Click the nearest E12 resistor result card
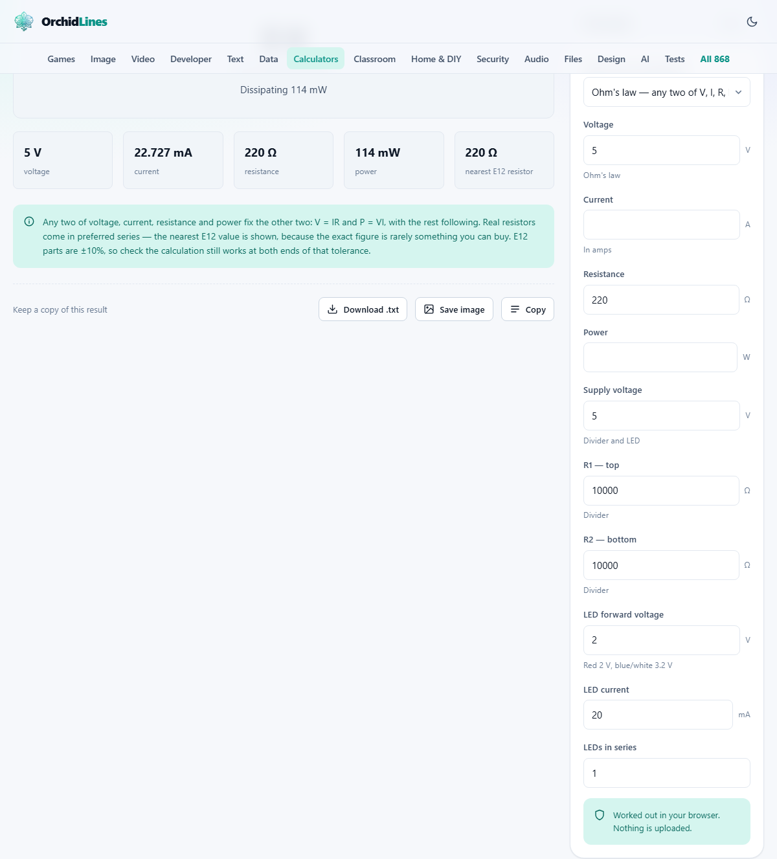This screenshot has width=777, height=859. coord(504,161)
